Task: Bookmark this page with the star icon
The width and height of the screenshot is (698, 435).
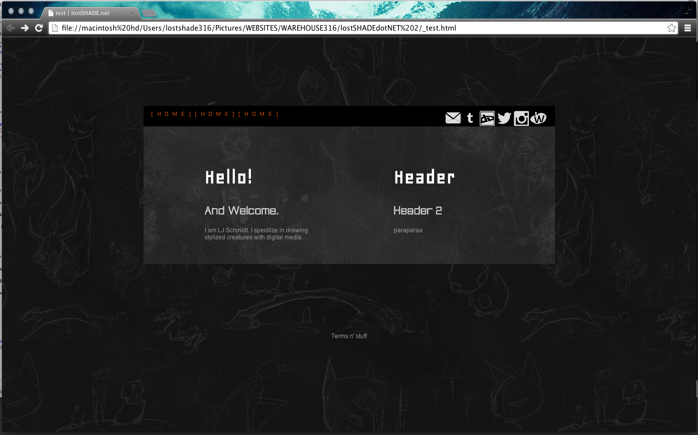Action: [671, 28]
